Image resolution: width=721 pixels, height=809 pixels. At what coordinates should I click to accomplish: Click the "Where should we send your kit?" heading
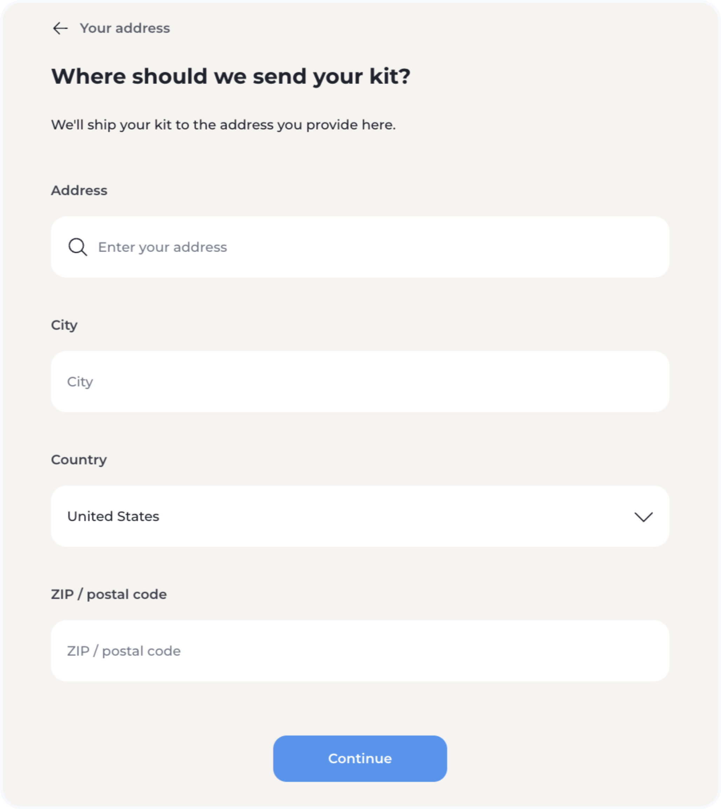click(x=231, y=76)
